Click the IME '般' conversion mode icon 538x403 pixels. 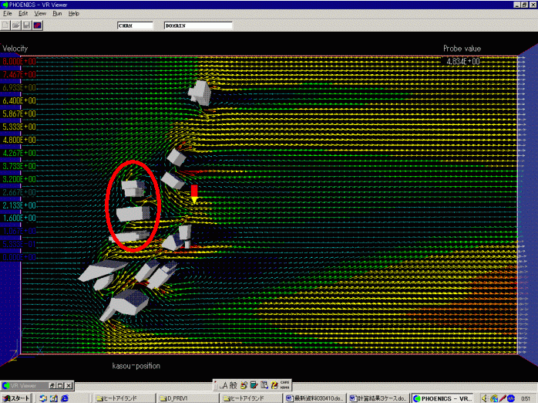233,384
